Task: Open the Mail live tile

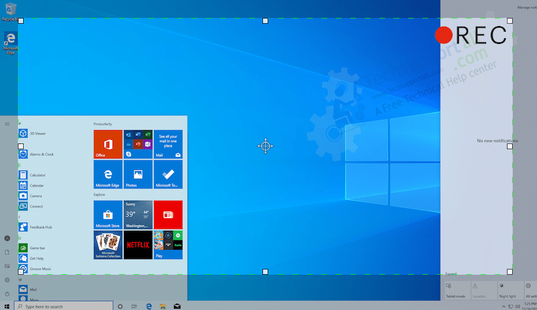Action: 168,144
